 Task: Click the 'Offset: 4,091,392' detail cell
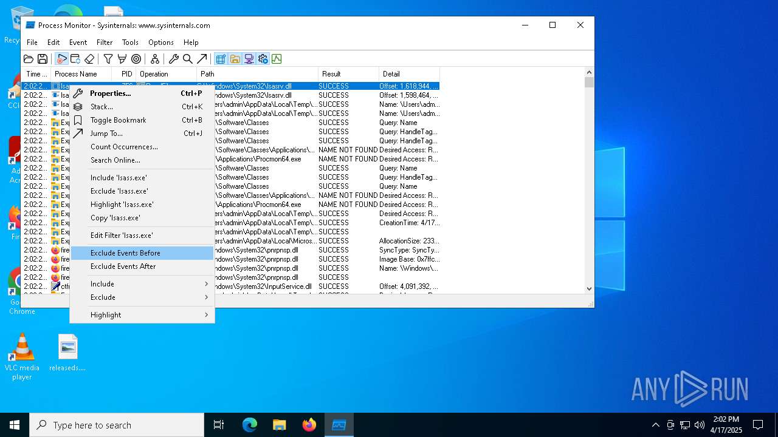coord(408,286)
